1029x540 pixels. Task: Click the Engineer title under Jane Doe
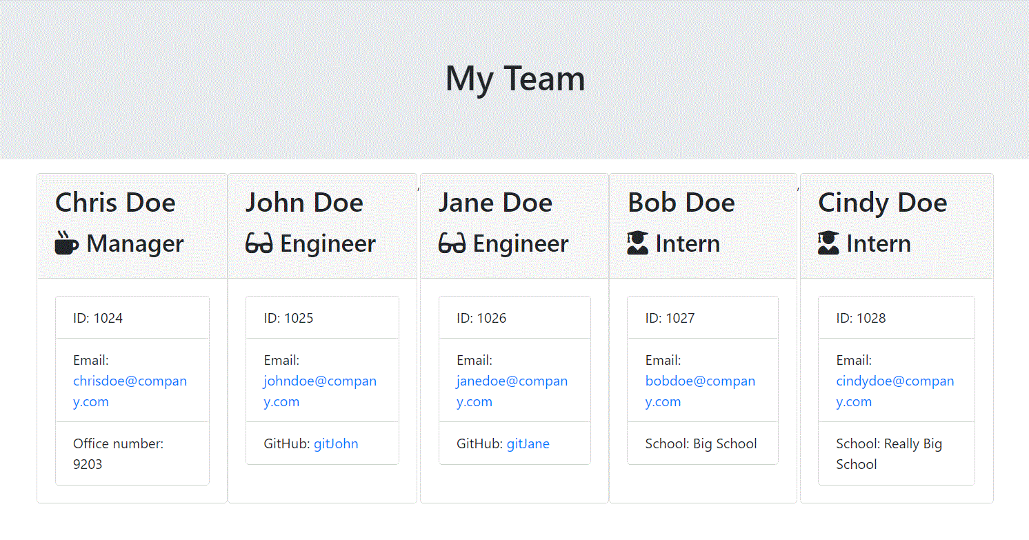pos(521,243)
